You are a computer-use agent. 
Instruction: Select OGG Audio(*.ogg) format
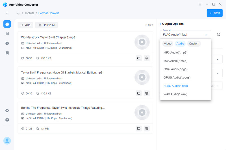click(x=186, y=69)
